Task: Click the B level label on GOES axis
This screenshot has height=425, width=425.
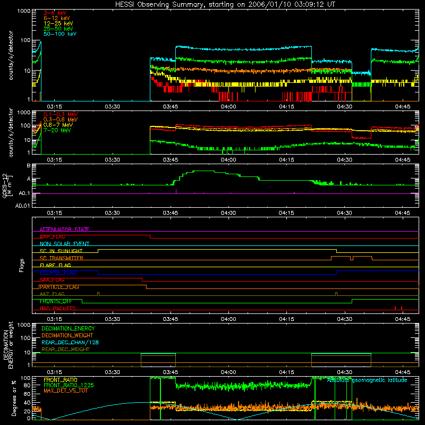Action: tap(29, 165)
